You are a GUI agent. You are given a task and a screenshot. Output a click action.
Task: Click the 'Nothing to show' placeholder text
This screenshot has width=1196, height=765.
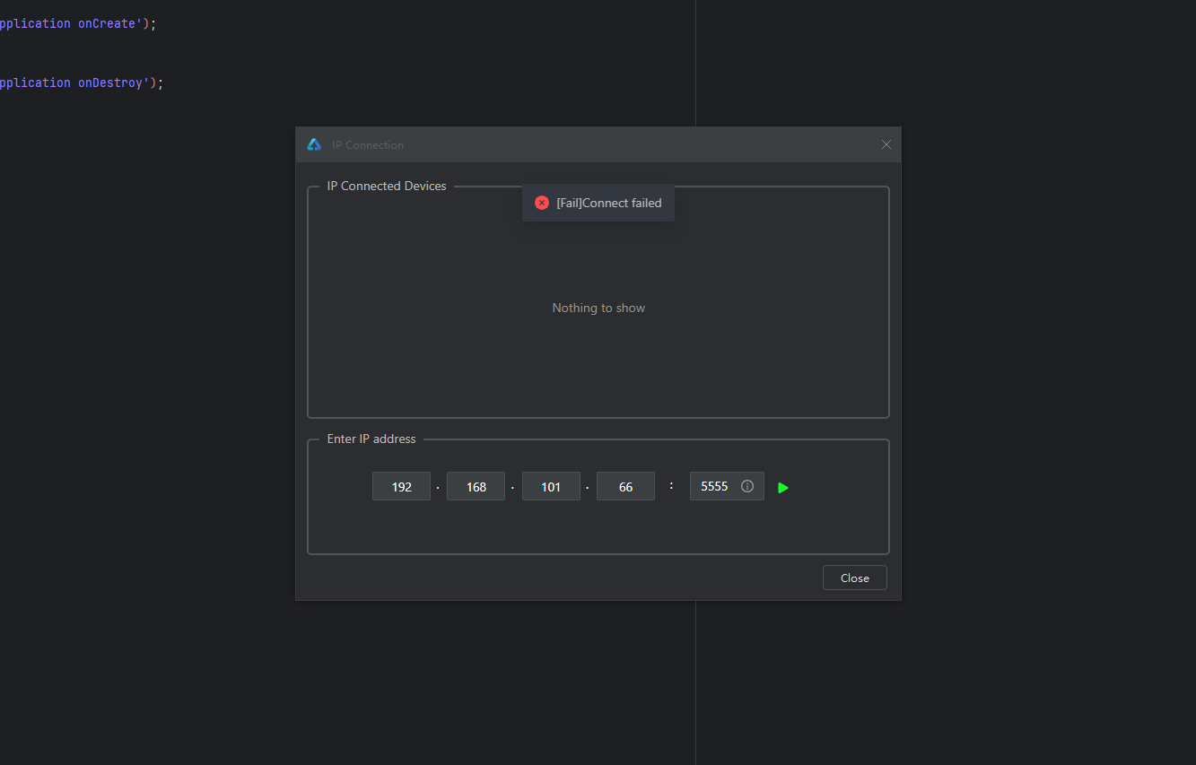click(598, 308)
